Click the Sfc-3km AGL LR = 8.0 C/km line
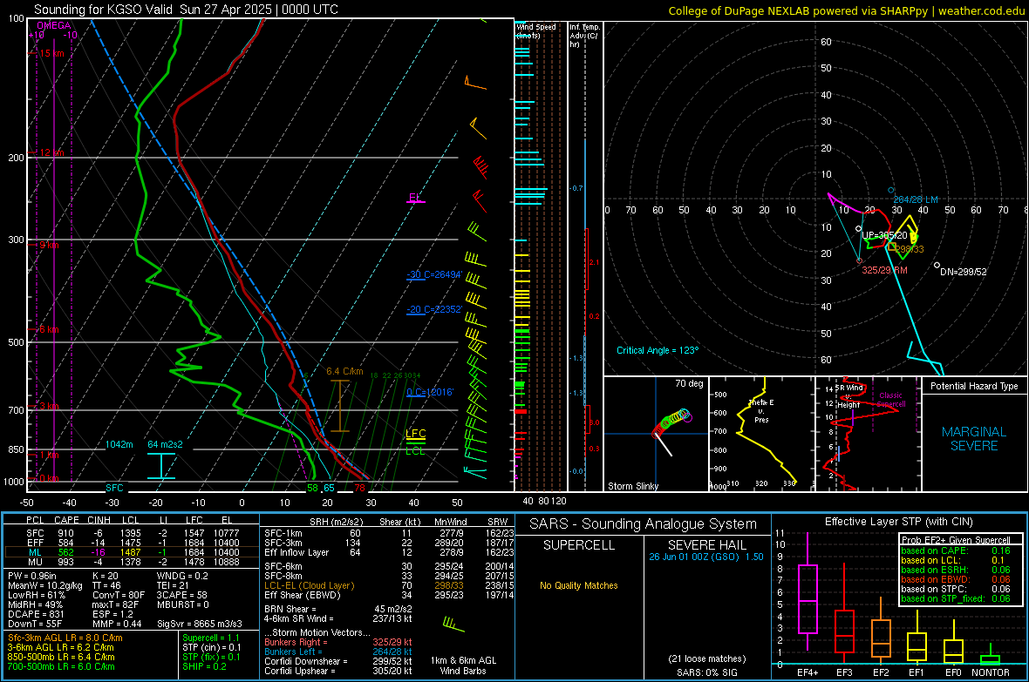This screenshot has width=1029, height=682. pos(65,638)
